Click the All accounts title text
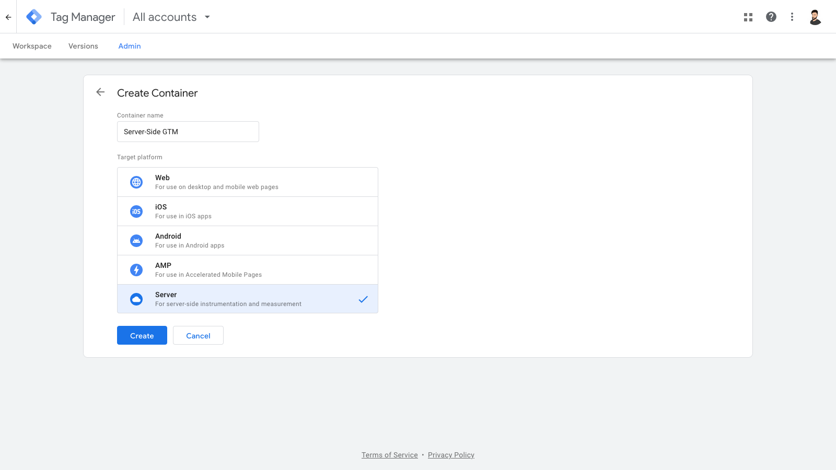 (x=165, y=17)
